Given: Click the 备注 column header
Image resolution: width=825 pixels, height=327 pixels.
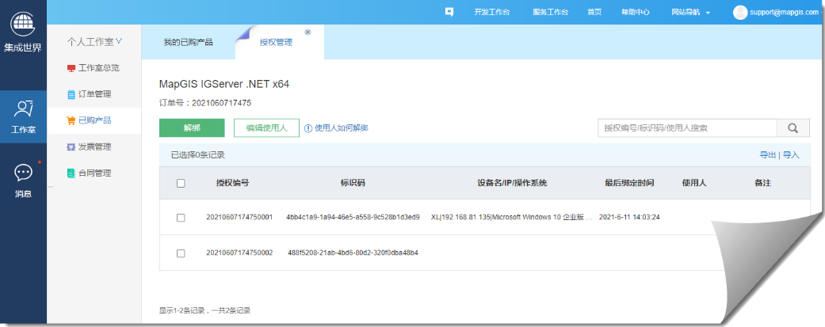Looking at the screenshot, I should [762, 183].
